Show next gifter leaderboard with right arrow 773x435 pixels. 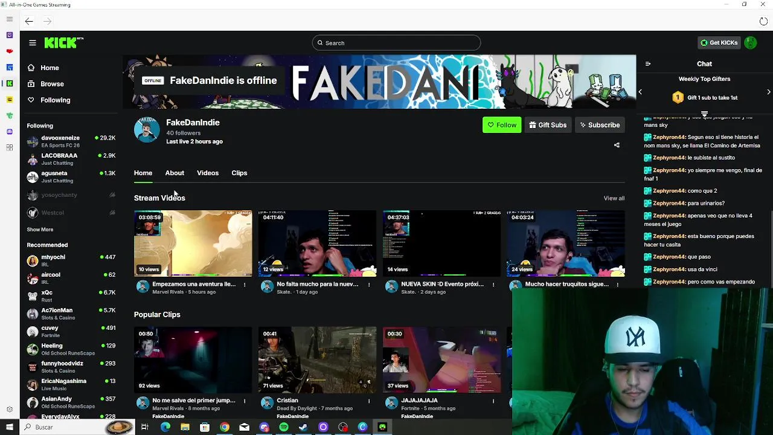[x=768, y=92]
